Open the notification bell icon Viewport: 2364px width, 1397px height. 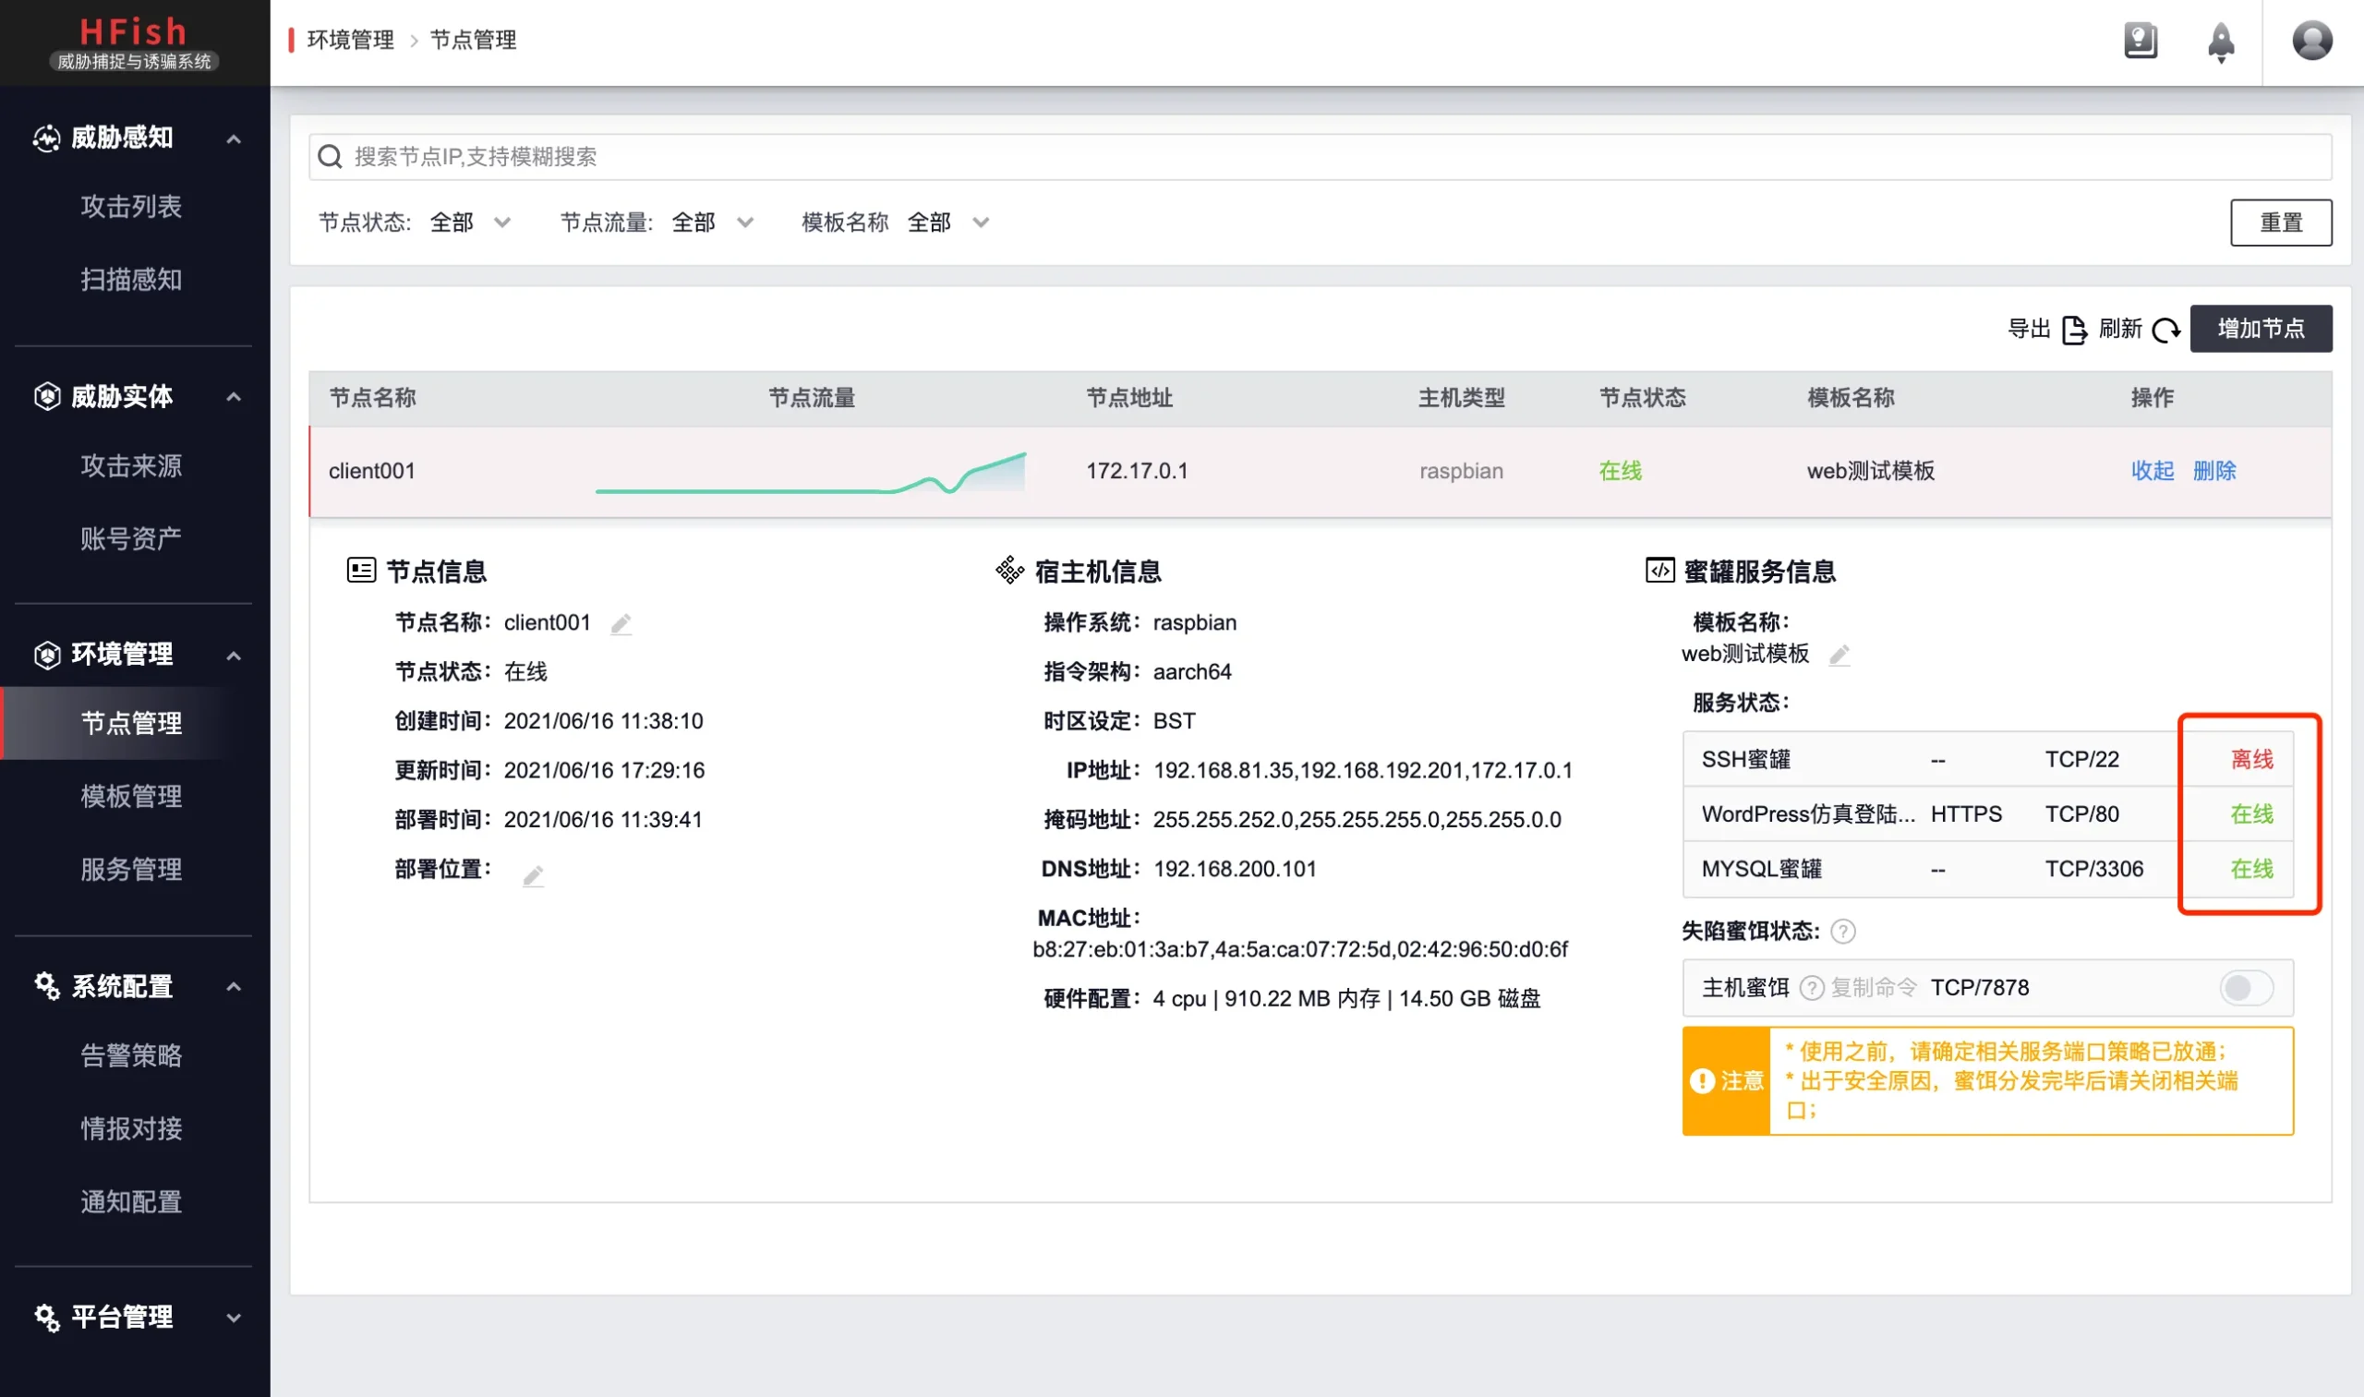point(2220,42)
